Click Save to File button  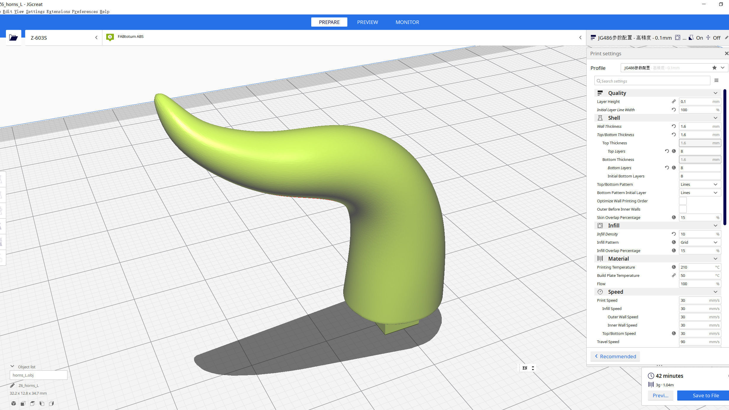pyautogui.click(x=705, y=396)
